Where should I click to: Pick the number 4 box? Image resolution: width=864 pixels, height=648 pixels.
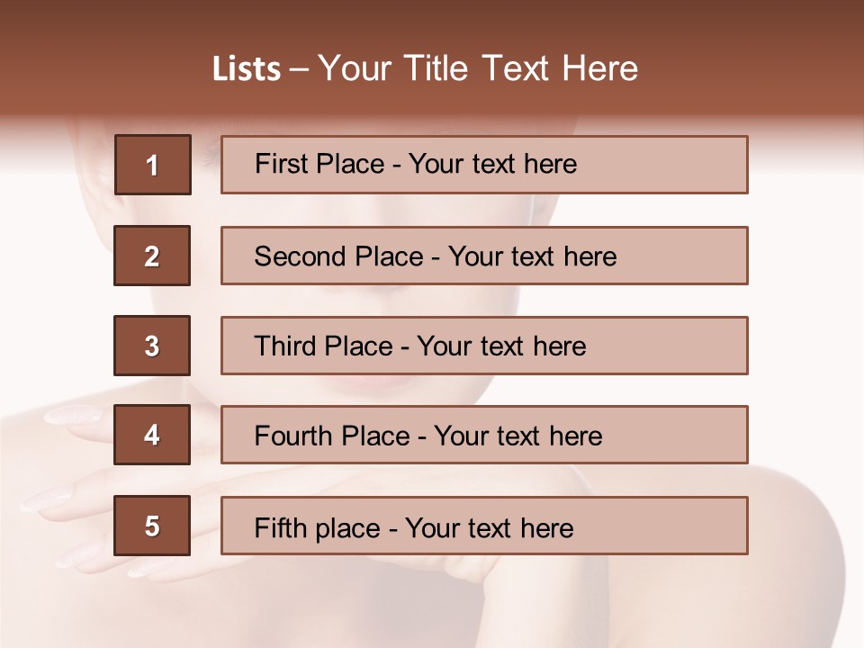coord(152,436)
